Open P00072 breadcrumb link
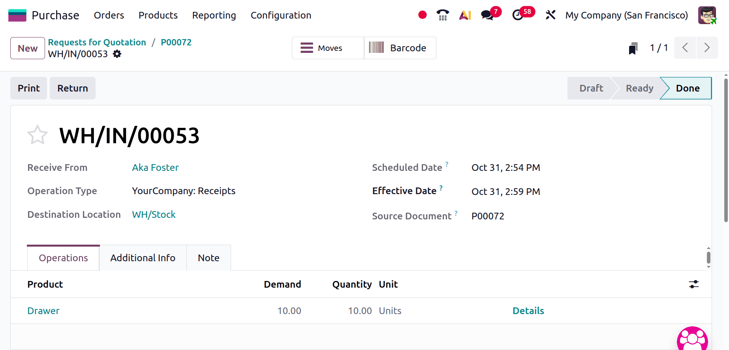Viewport: 729px width, 350px height. tap(176, 42)
